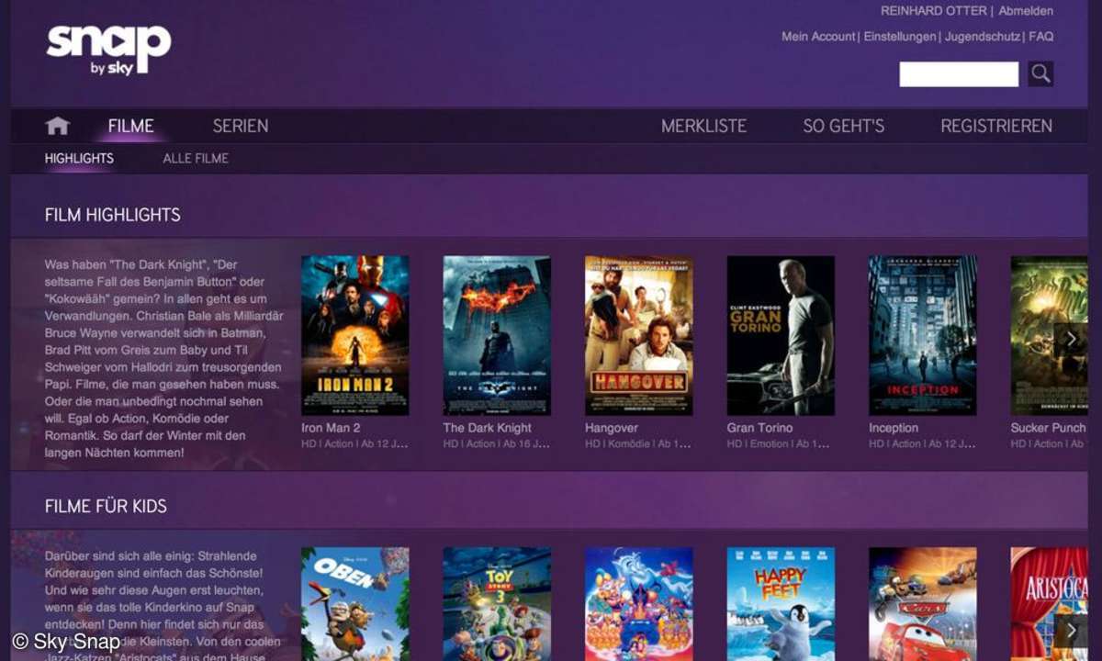Click the Filme für Kids heading
This screenshot has height=661, width=1102.
106,506
